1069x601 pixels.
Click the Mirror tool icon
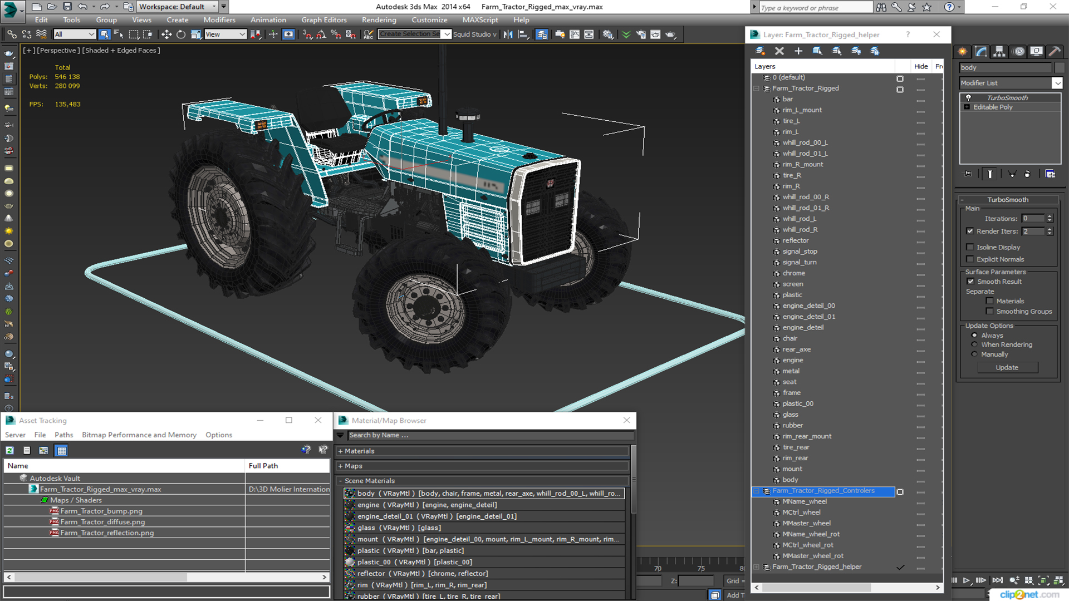508,35
